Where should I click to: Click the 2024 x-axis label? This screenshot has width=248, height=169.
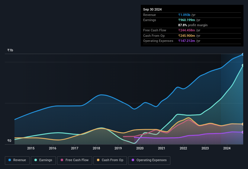pyautogui.click(x=227, y=148)
